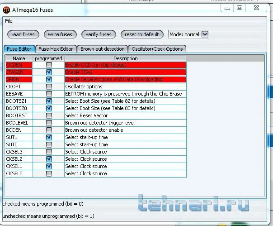Click the Name column header
The height and width of the screenshot is (226, 273).
pos(19,58)
